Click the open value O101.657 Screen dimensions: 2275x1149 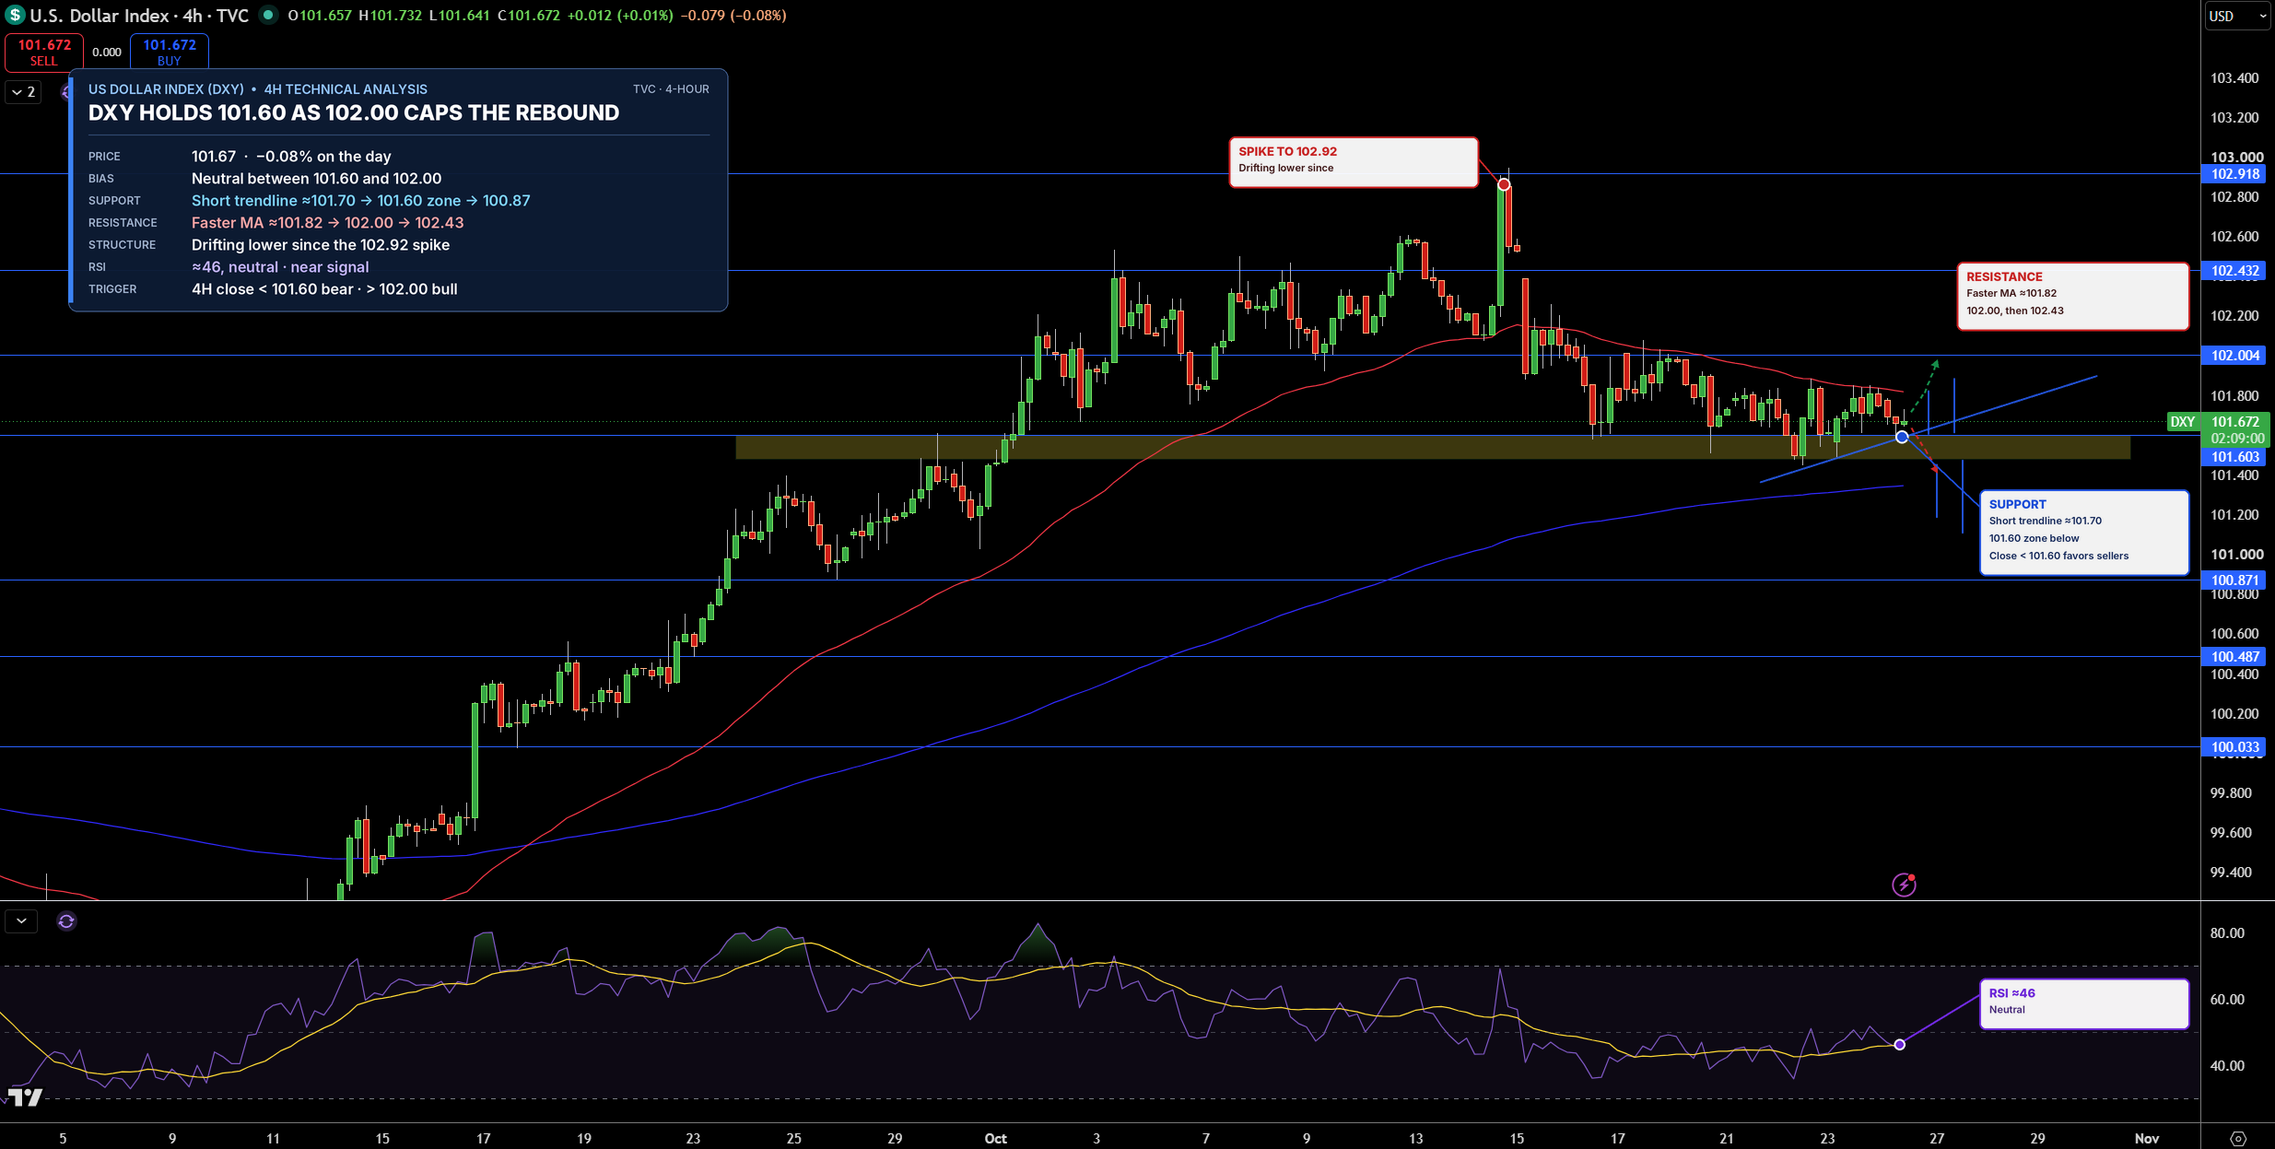point(320,16)
